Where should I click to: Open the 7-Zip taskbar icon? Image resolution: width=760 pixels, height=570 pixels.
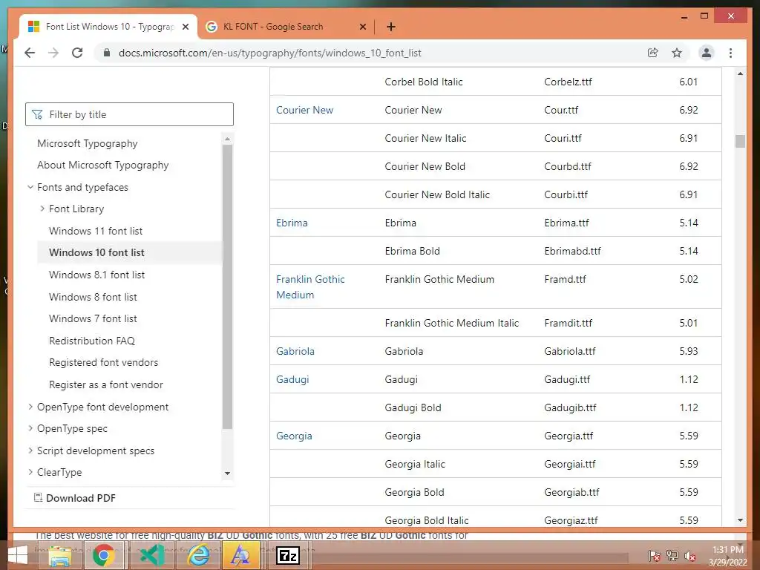[x=288, y=556]
